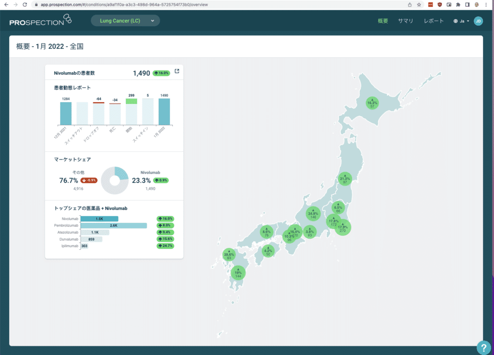The image size is (494, 355).
Task: Open the JD user avatar
Action: (478, 21)
